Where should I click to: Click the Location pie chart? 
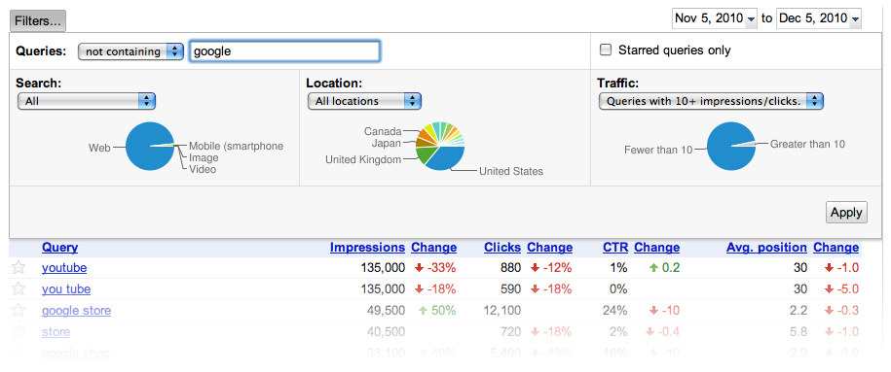pyautogui.click(x=440, y=147)
